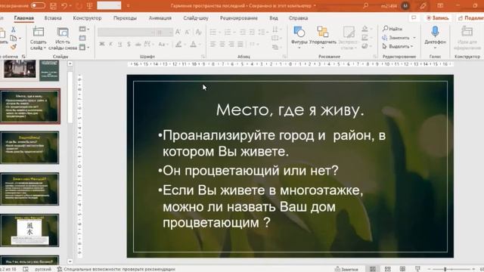This screenshot has height=272, width=484.
Task: Toggle the AutoSave switch
Action: [38, 5]
